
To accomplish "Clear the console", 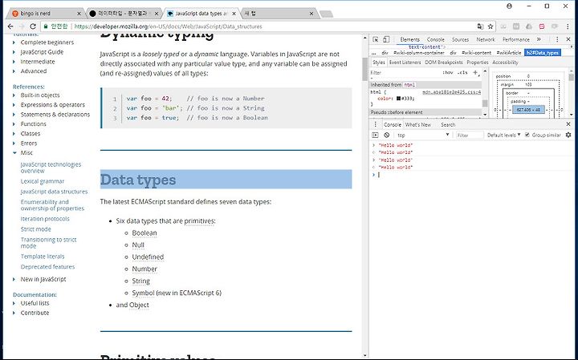I will (x=386, y=135).
